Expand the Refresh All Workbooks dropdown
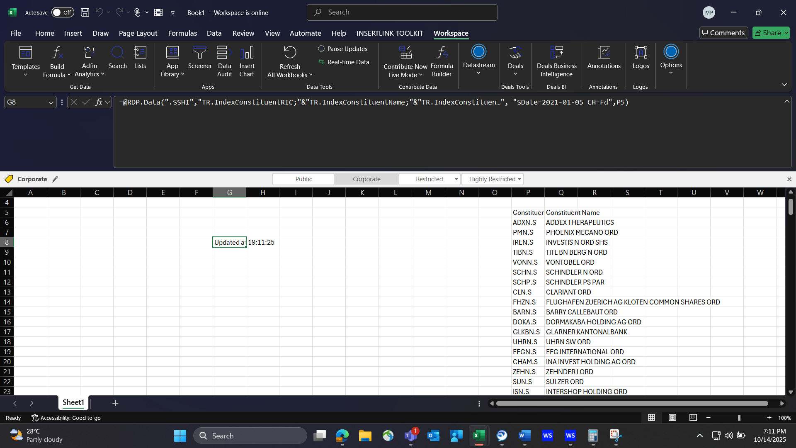The image size is (796, 448). click(311, 75)
